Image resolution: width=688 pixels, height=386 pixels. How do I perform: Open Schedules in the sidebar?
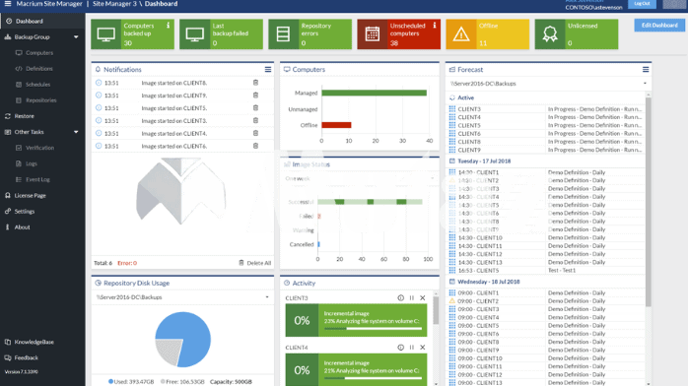pos(37,85)
